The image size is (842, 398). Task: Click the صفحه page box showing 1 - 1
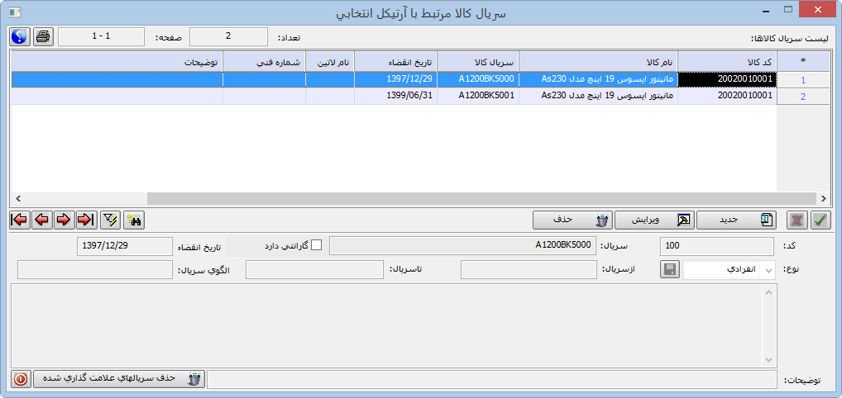pyautogui.click(x=101, y=37)
